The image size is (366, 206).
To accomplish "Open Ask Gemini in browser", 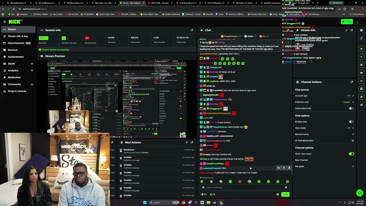I will (336, 3).
